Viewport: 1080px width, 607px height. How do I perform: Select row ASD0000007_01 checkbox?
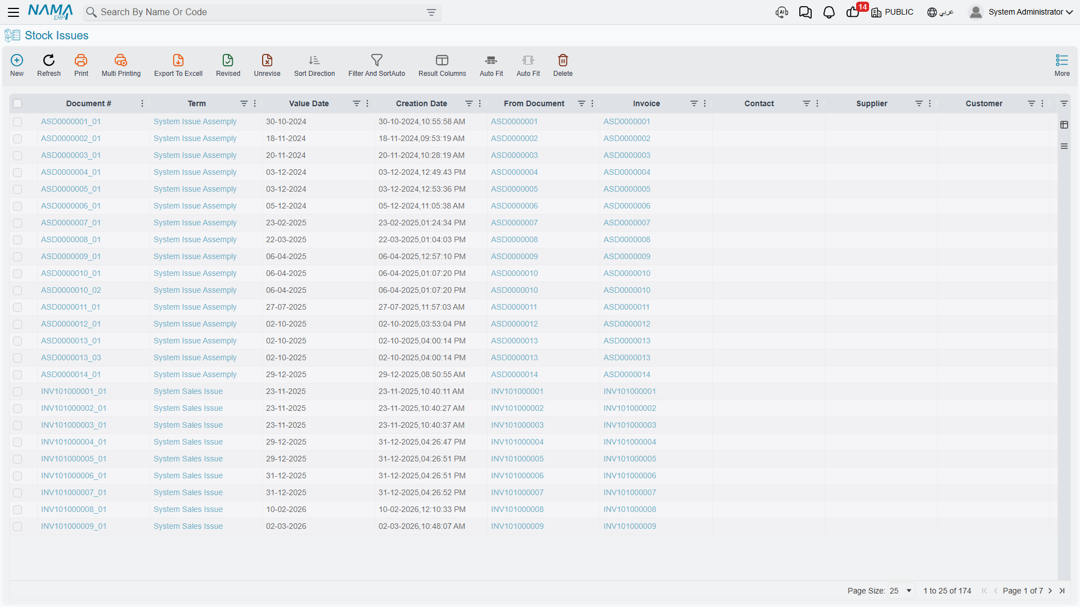pyautogui.click(x=17, y=223)
